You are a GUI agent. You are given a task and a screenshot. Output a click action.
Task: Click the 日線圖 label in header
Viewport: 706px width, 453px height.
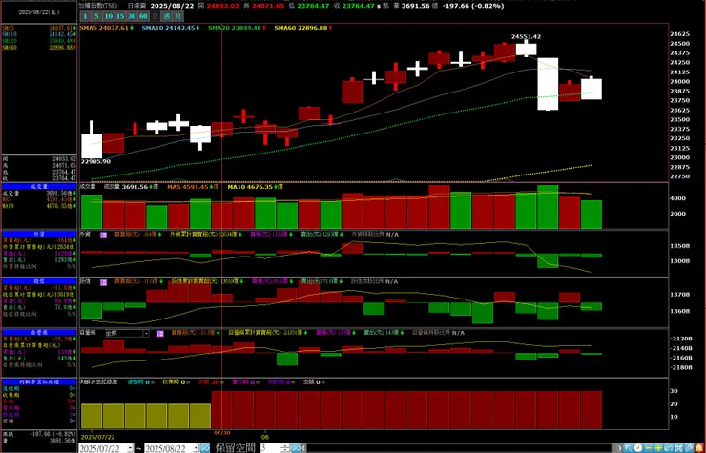[x=136, y=6]
